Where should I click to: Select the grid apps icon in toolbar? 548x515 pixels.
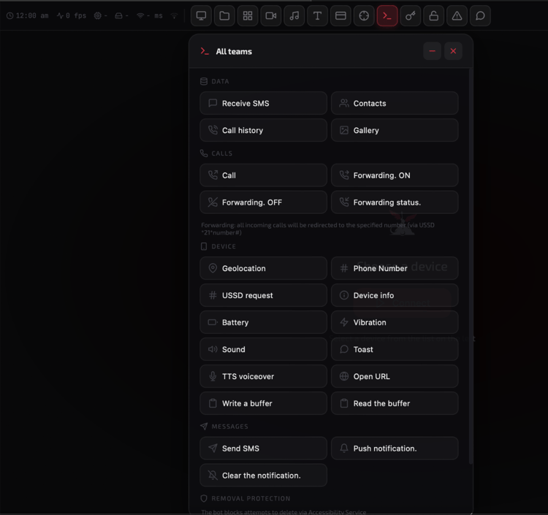[x=248, y=16]
